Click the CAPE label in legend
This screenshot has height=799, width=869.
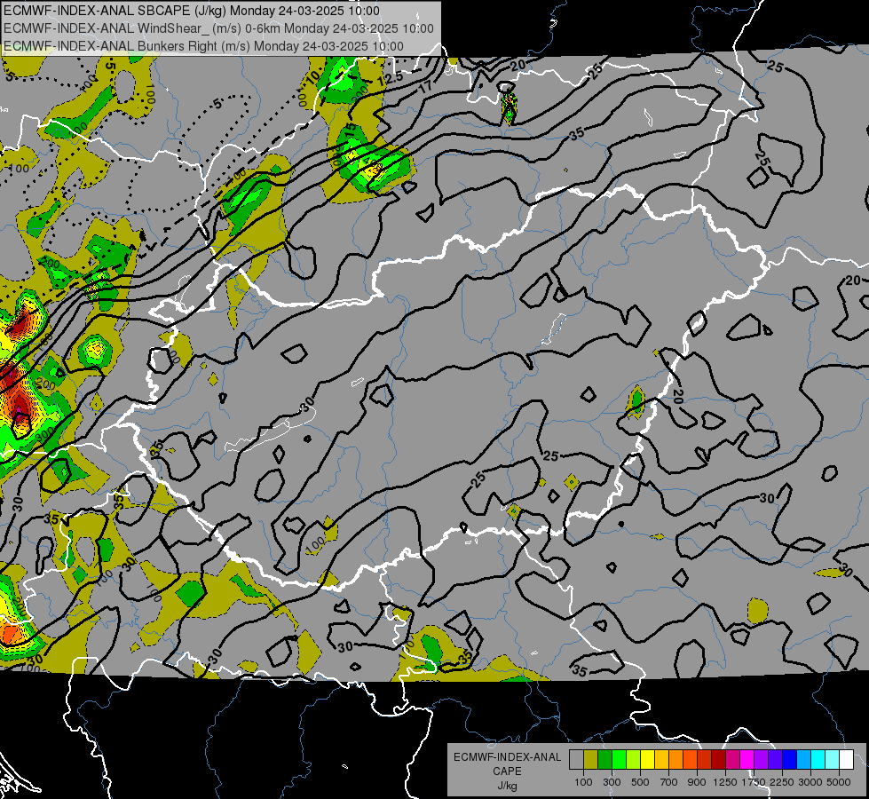507,771
